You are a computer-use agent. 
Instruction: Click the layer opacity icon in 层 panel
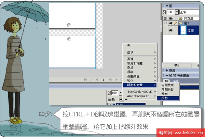(164, 12)
